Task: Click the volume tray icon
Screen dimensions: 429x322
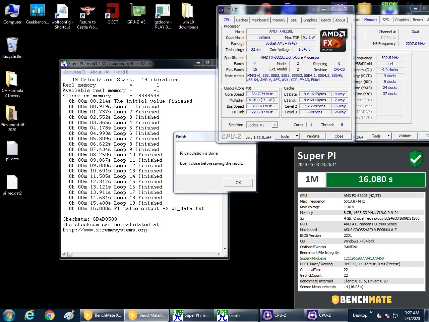Action: coord(379,316)
